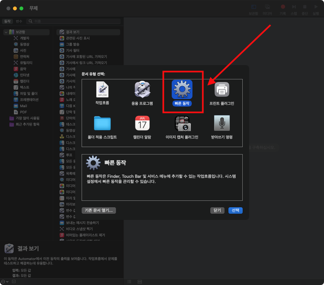Select 기사에서 링크 URL 가져오기 action

83,63
